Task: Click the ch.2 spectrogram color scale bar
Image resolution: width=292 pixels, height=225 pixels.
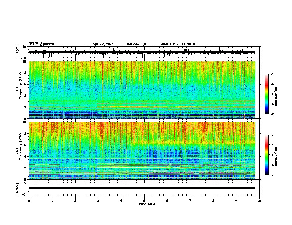Action: pos(267,155)
